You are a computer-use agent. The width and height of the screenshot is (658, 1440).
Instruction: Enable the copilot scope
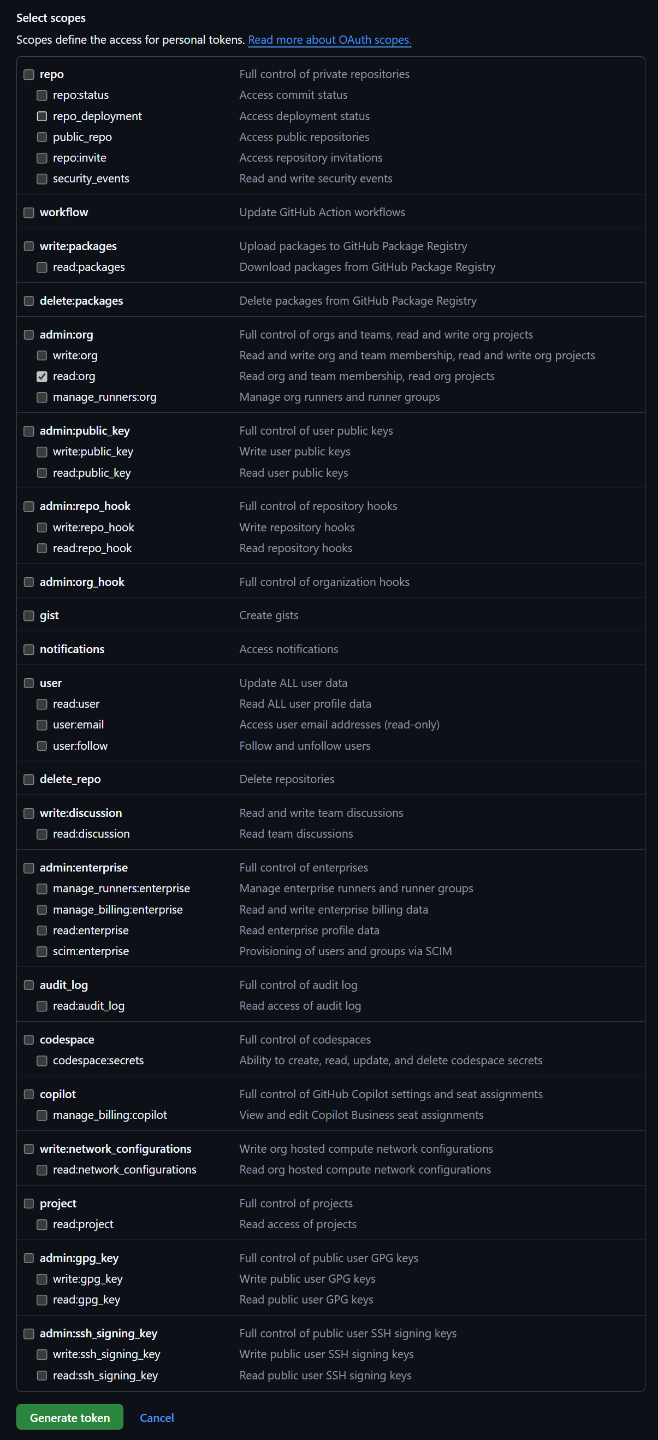(x=29, y=1094)
